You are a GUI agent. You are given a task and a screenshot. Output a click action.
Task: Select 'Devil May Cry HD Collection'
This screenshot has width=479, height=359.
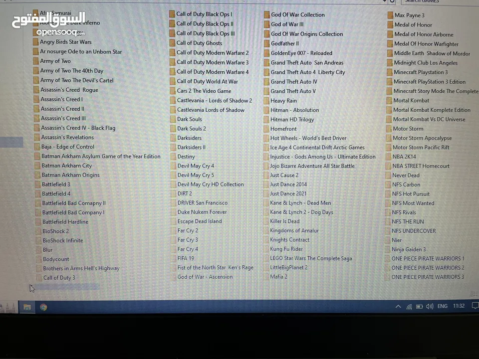tap(211, 184)
